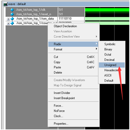Screen dimensions: 130x130
Task: Choose Copy from the context menu
Action: [x=73, y=62]
